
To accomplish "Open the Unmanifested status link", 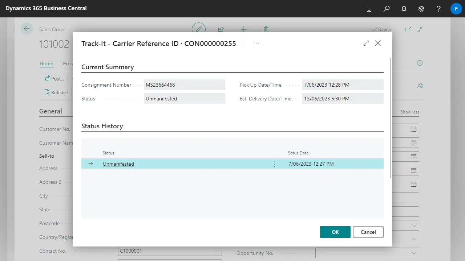I will (118, 164).
